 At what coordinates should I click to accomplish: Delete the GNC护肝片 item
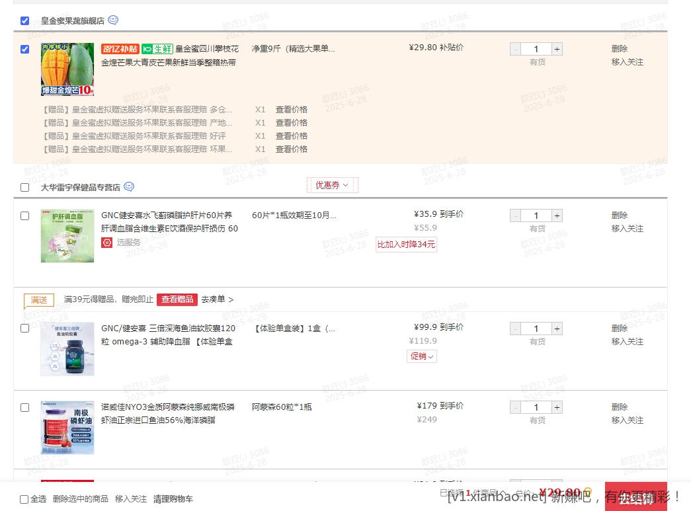(x=619, y=215)
